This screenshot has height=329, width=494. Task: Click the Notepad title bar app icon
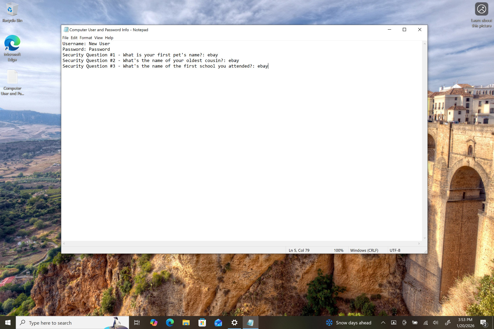tap(66, 30)
